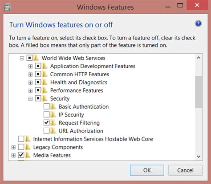Select the "Application Development Features" label
211x184 pixels.
(x=93, y=66)
